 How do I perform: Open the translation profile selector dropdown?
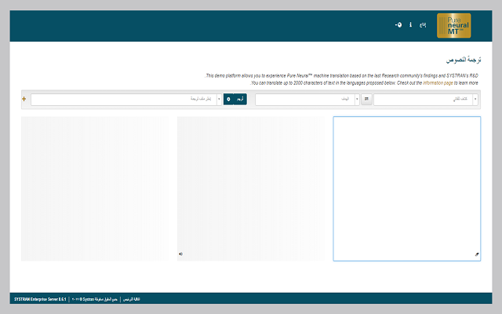tap(125, 100)
